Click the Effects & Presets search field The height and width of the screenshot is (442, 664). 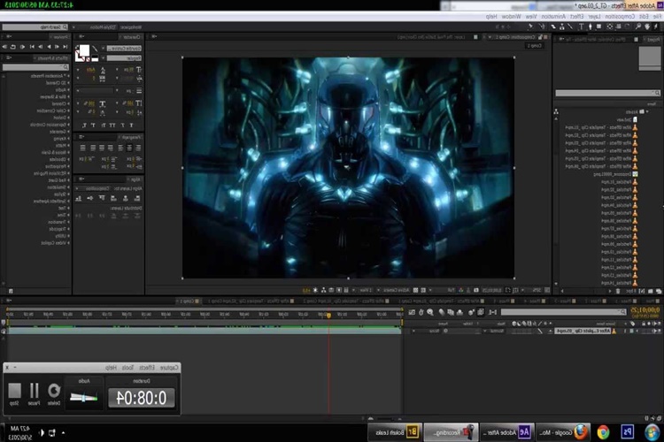tap(36, 67)
